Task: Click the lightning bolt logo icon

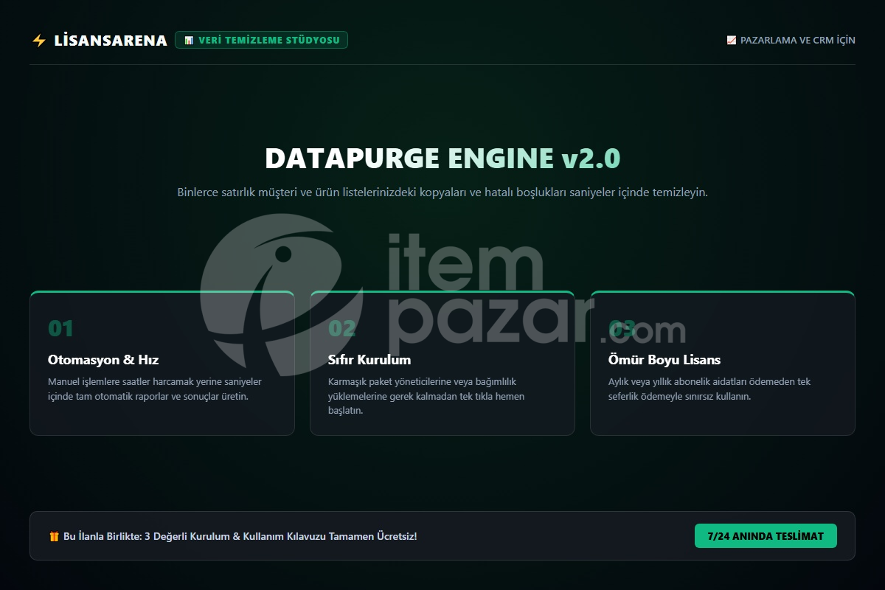Action: (x=38, y=41)
